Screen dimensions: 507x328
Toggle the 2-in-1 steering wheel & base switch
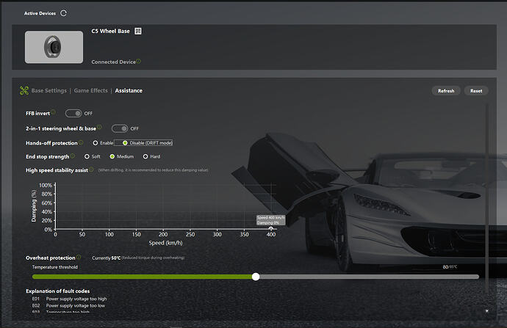click(x=120, y=128)
